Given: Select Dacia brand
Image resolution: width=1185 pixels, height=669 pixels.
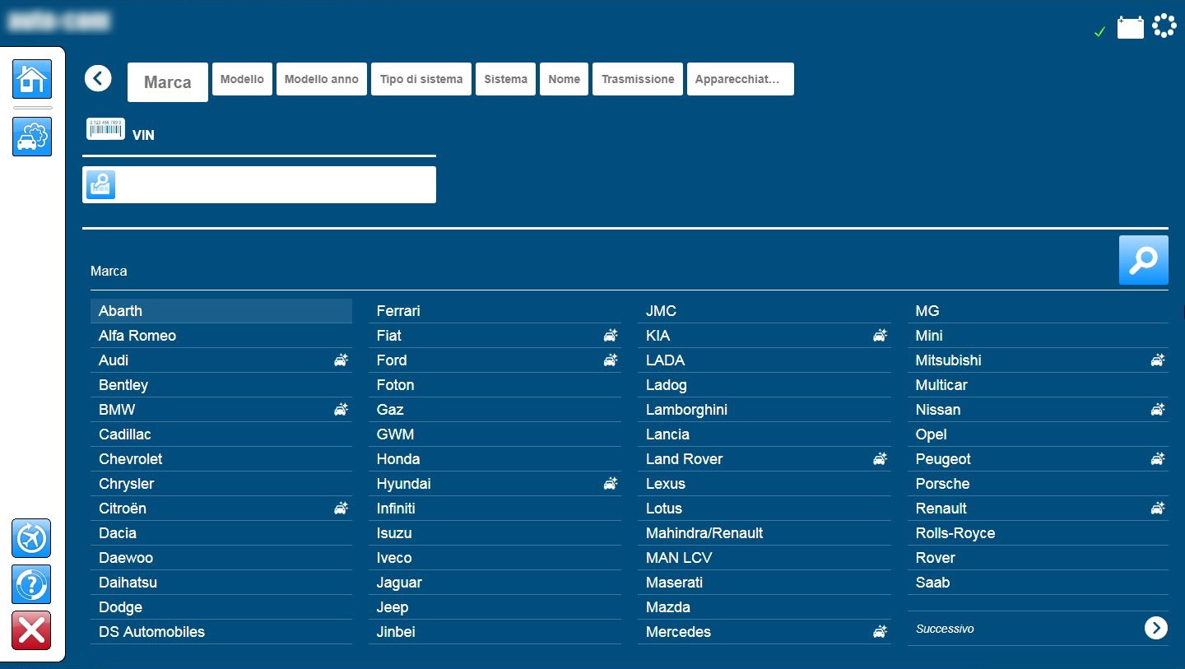Looking at the screenshot, I should point(221,533).
